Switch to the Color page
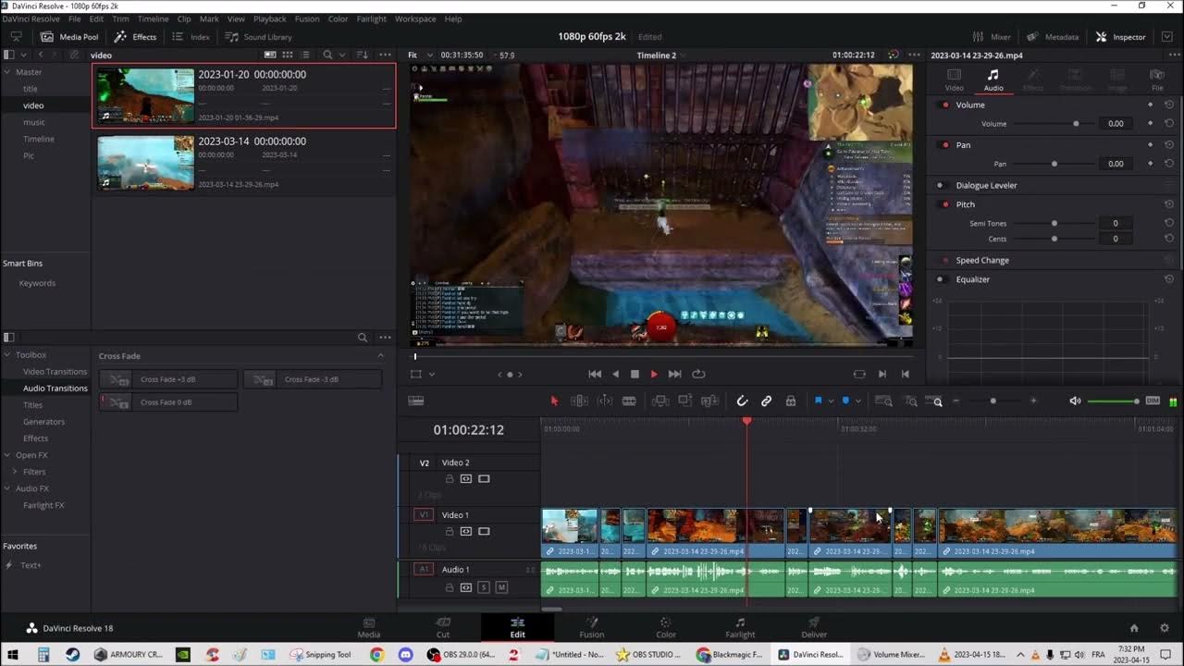 coord(666,627)
